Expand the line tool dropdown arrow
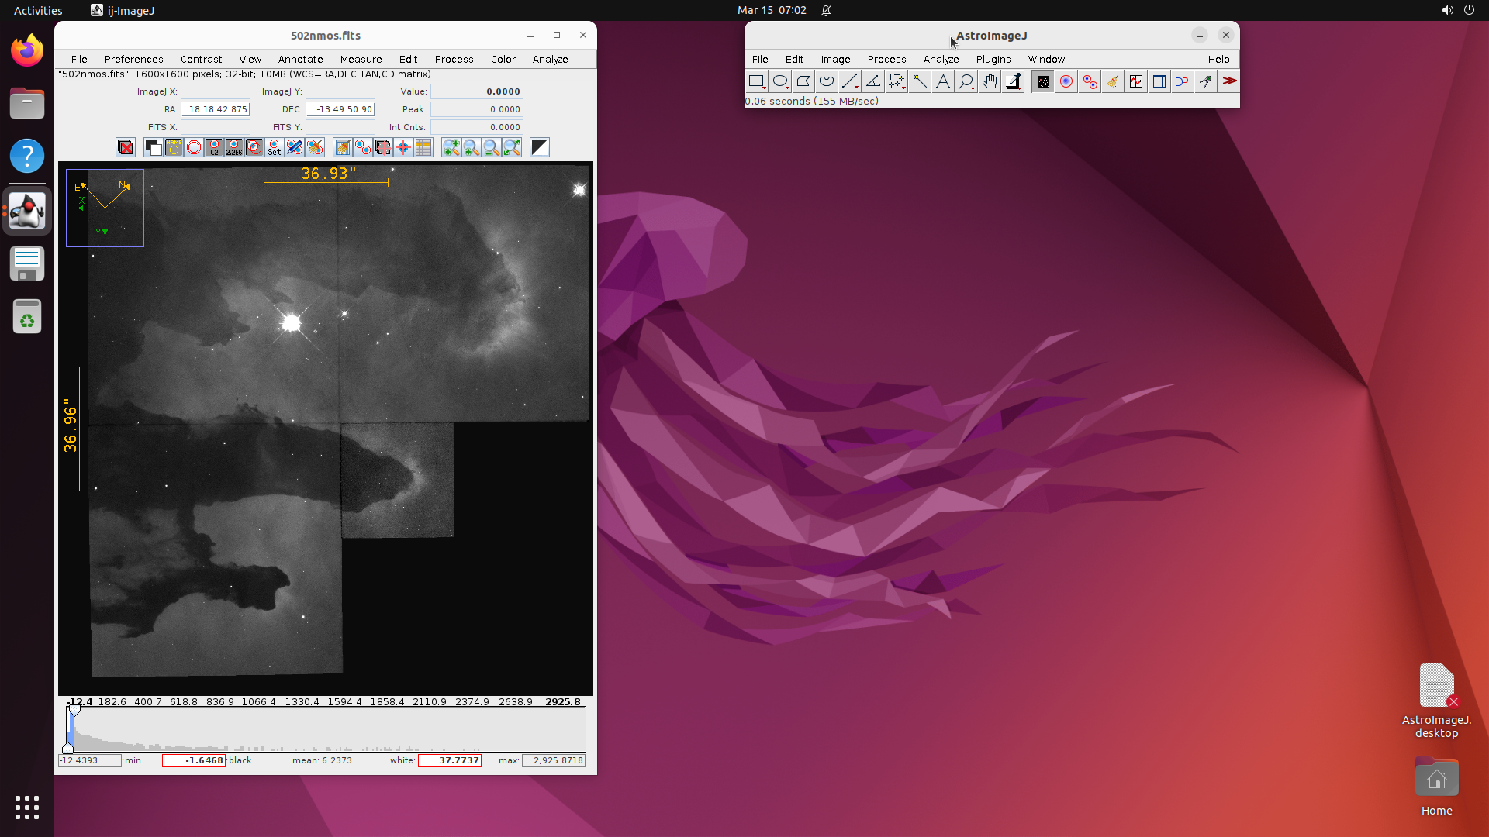 tap(857, 87)
